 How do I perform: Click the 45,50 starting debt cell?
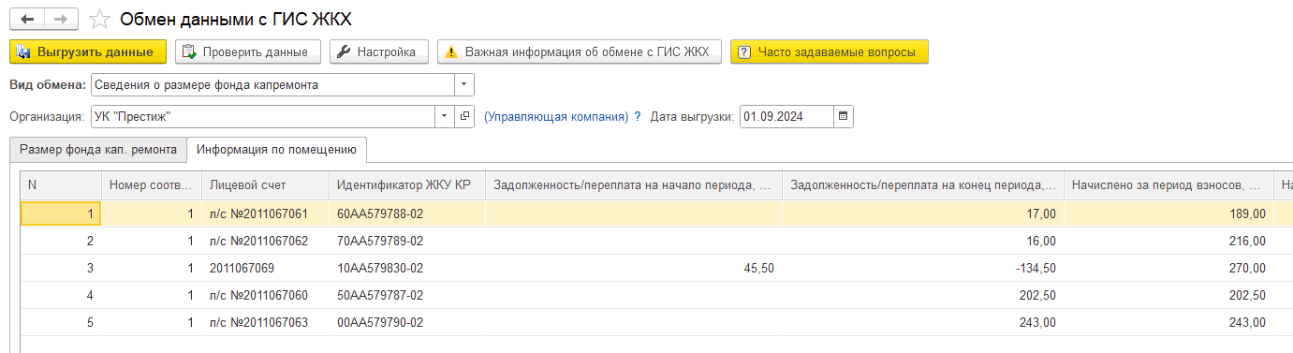(634, 268)
